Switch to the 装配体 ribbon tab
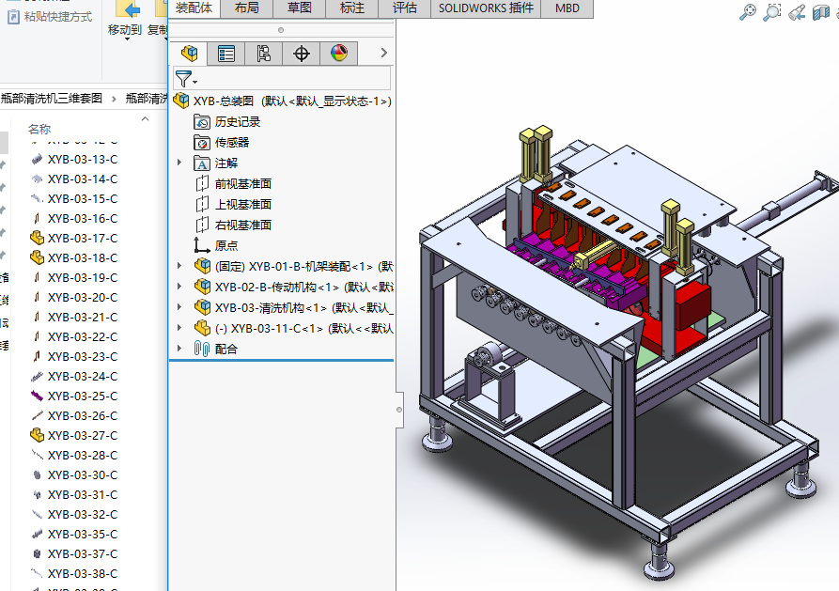The width and height of the screenshot is (839, 591). click(194, 8)
